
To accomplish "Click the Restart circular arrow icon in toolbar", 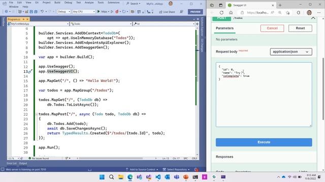I will point(124,12).
